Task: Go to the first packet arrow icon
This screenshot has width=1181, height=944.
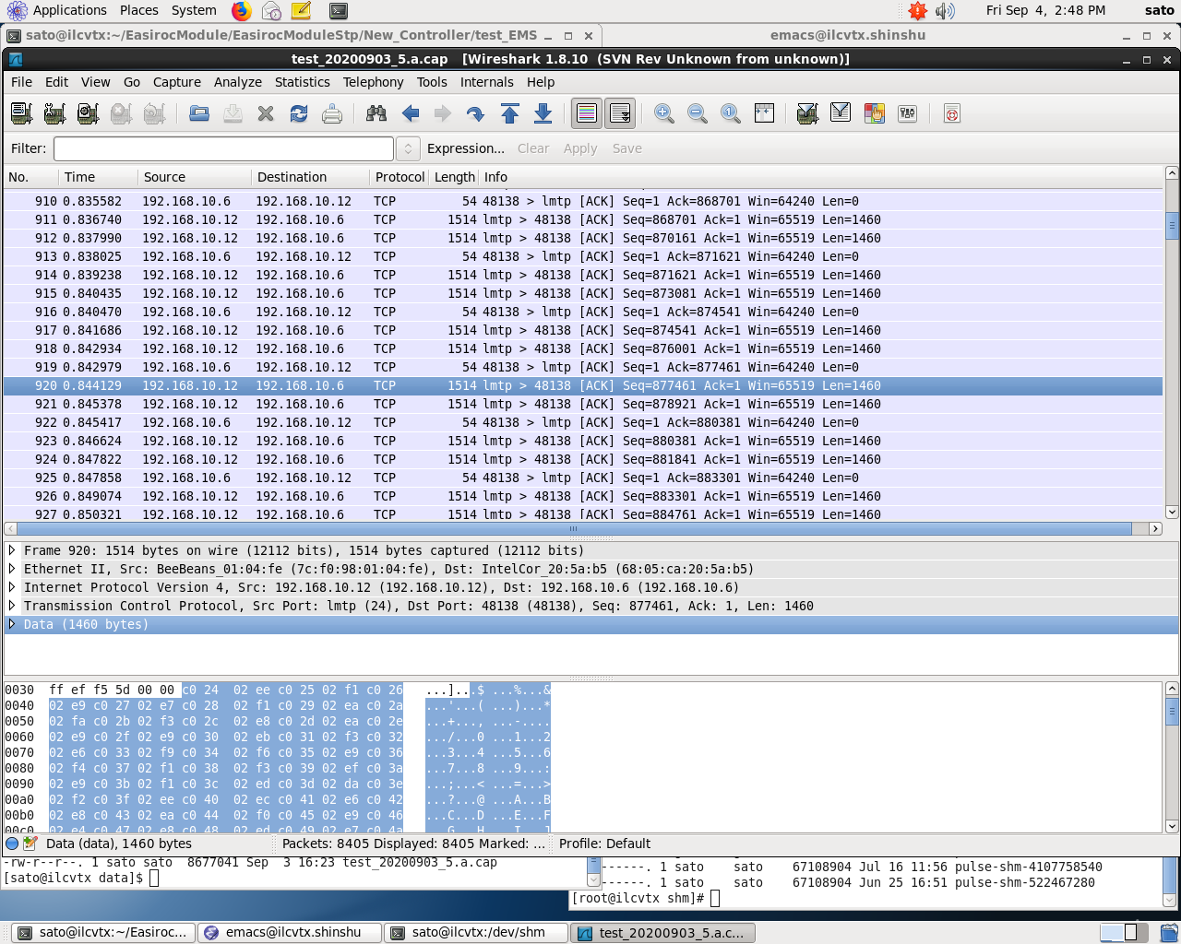Action: click(510, 113)
